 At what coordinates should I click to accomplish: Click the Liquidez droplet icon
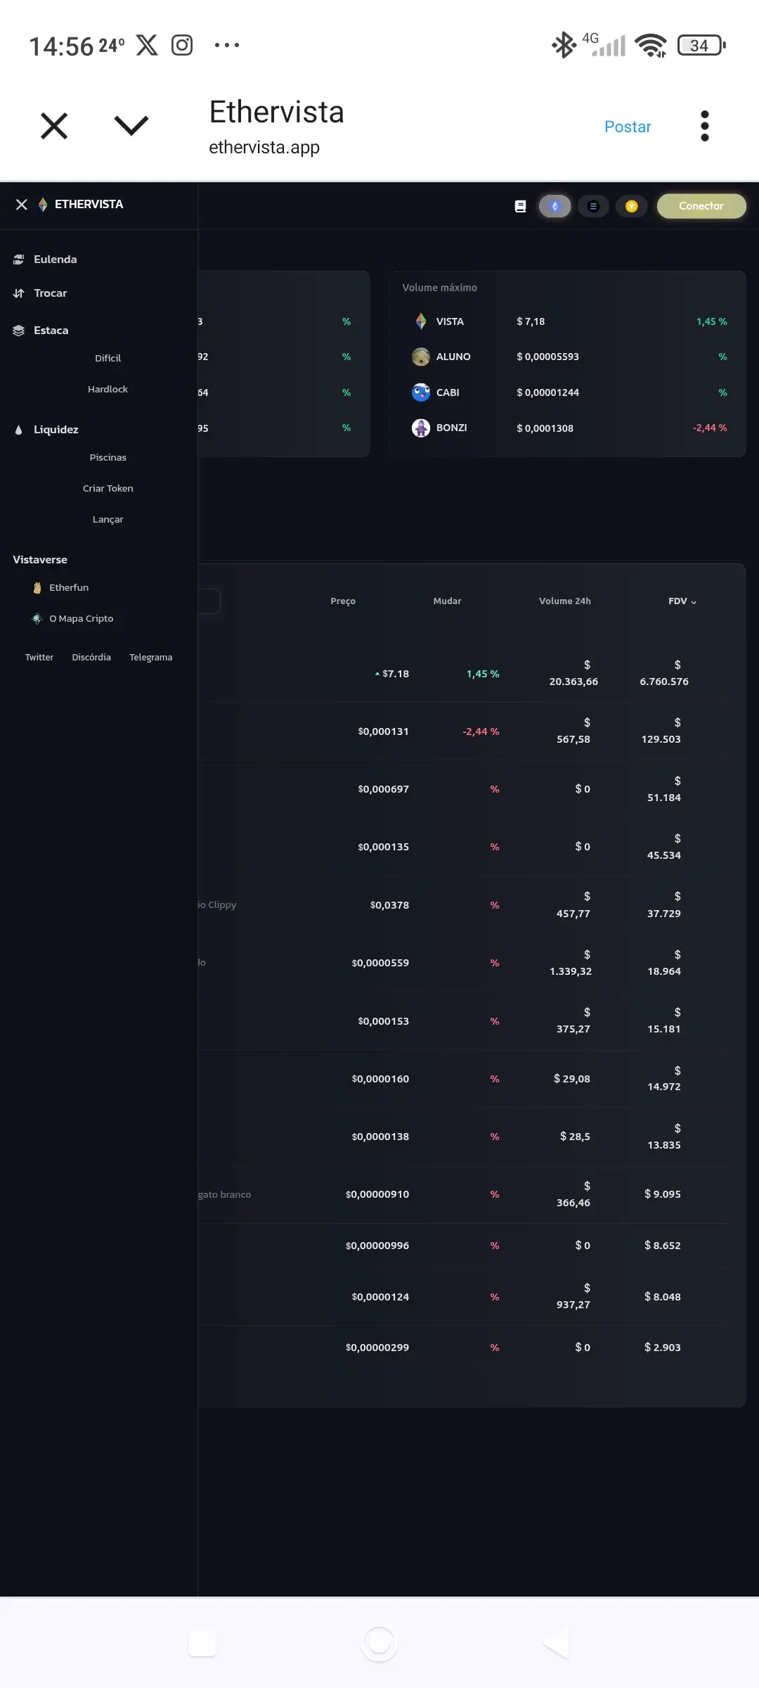[19, 430]
